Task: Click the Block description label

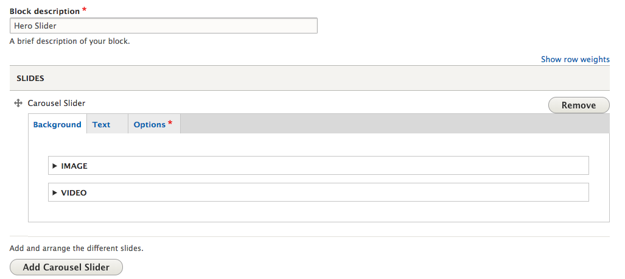Action: pos(44,11)
